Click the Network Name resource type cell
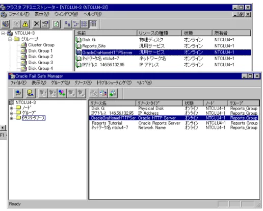This screenshot has height=211, width=263. pos(152,127)
